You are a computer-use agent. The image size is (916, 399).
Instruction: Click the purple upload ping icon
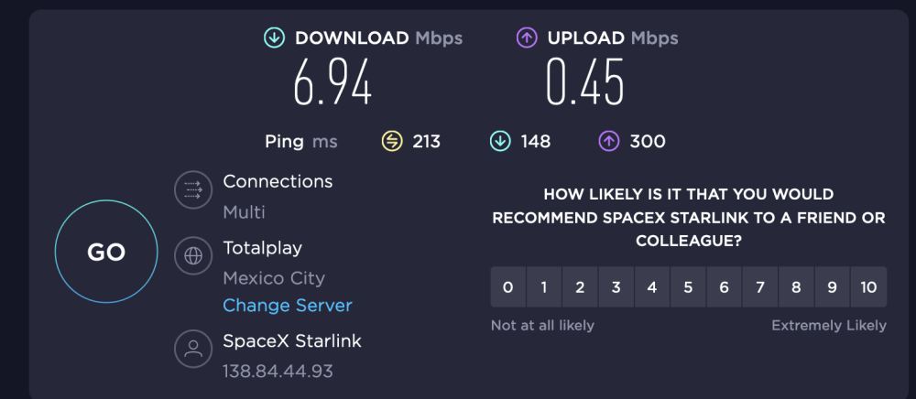pos(609,141)
